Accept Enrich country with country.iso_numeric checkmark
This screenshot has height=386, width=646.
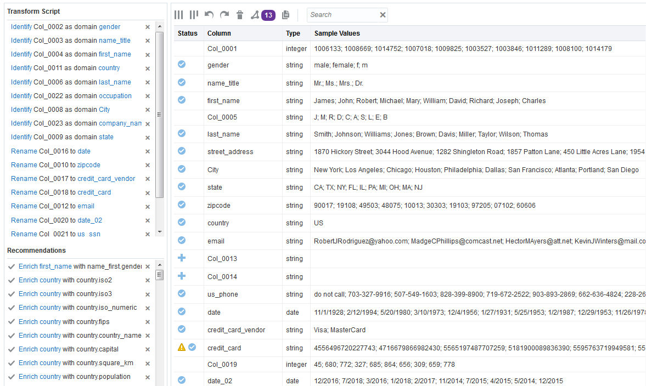click(12, 308)
